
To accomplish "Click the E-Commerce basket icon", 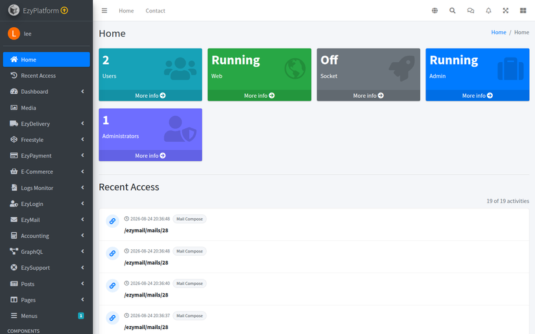I will (x=14, y=172).
